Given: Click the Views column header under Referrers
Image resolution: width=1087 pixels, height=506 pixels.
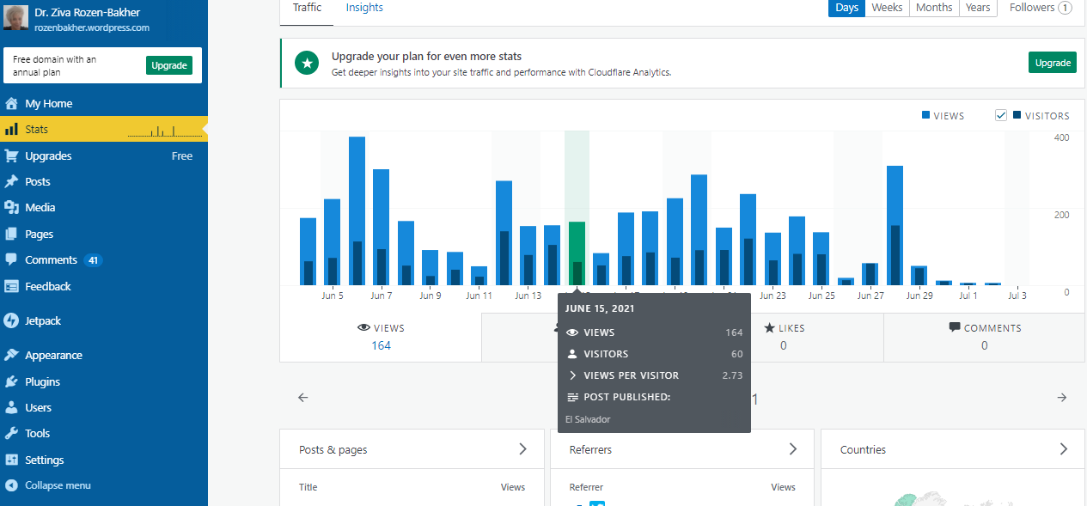Looking at the screenshot, I should point(783,487).
